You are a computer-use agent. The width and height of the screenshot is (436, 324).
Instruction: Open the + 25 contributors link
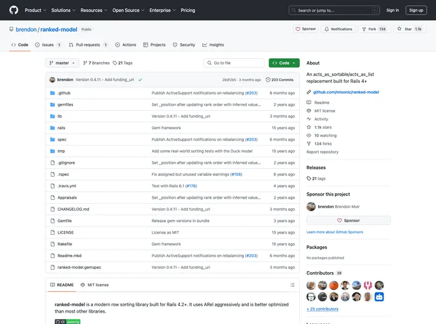[323, 309]
